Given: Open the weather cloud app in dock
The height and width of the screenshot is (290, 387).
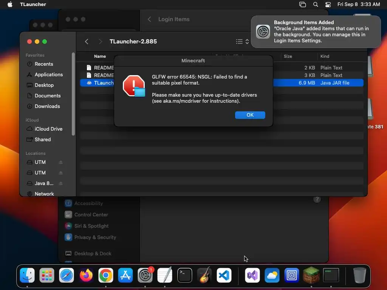Looking at the screenshot, I should [x=272, y=275].
